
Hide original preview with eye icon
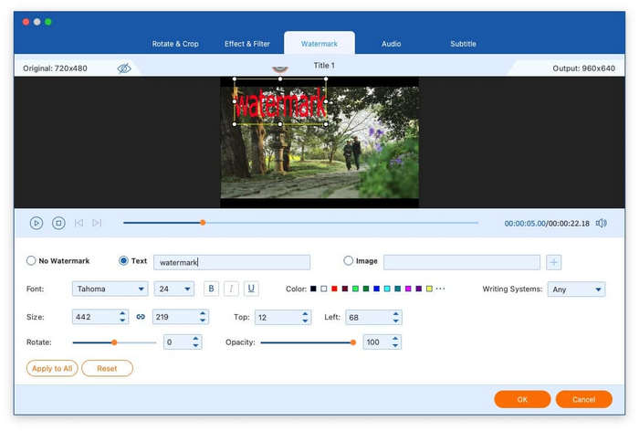tap(124, 68)
